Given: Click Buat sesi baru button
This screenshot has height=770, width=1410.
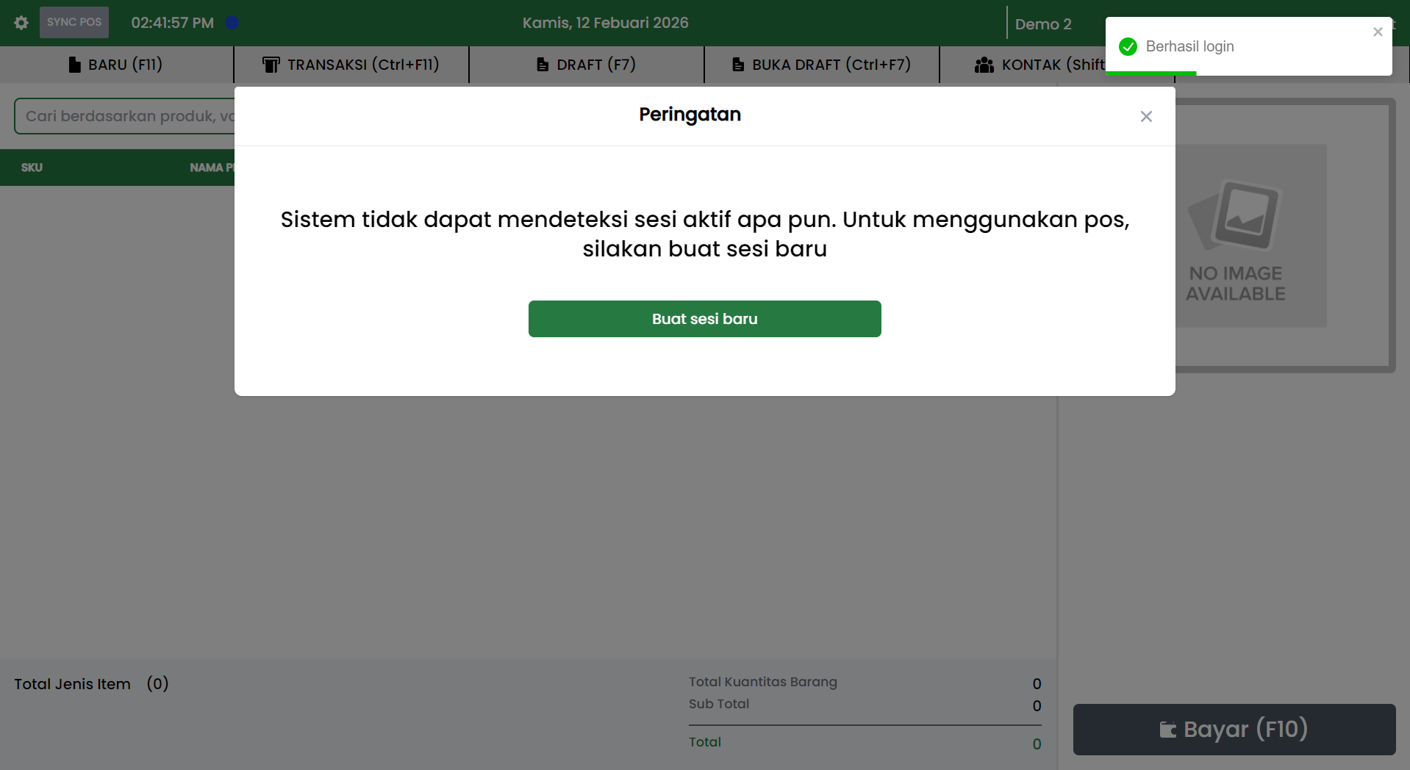Looking at the screenshot, I should (x=704, y=319).
